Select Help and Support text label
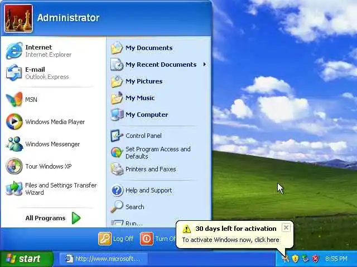 point(149,190)
